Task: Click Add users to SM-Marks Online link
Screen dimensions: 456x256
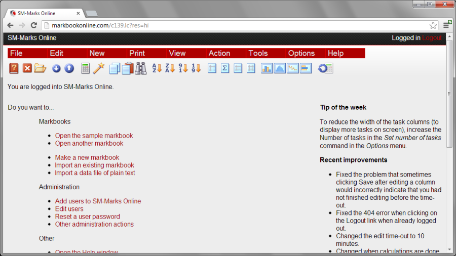Action: click(98, 201)
